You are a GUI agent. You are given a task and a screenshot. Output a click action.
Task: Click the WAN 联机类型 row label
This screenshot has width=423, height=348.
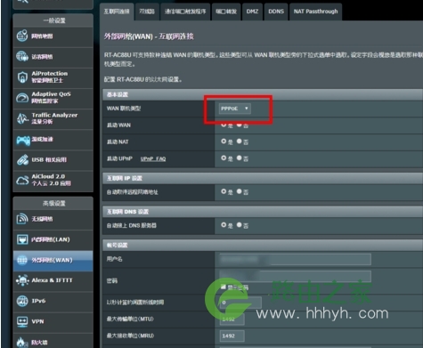[124, 109]
